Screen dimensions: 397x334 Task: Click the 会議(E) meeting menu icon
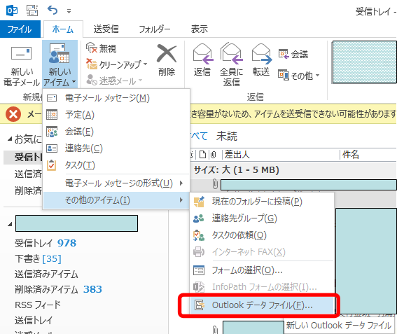point(52,132)
